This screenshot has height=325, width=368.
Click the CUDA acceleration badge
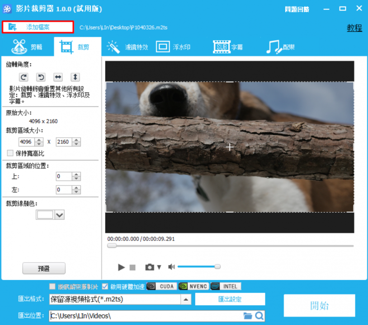tap(162, 286)
